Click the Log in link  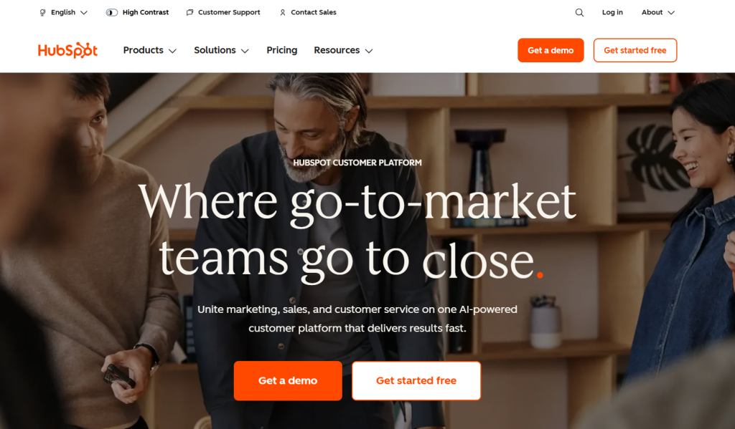(612, 13)
